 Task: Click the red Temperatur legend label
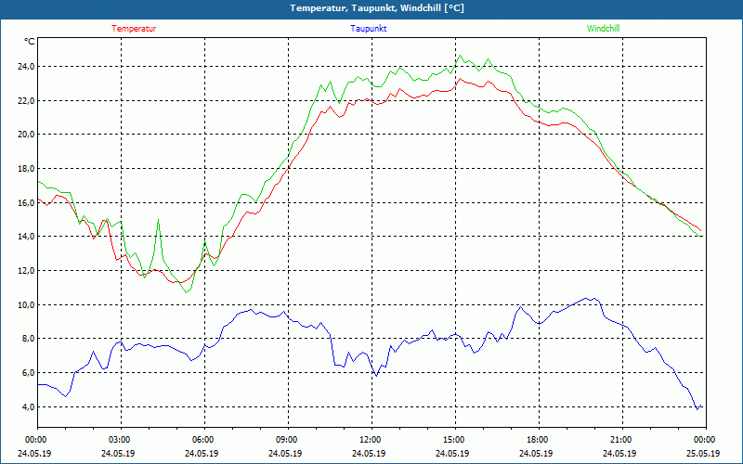pyautogui.click(x=134, y=29)
